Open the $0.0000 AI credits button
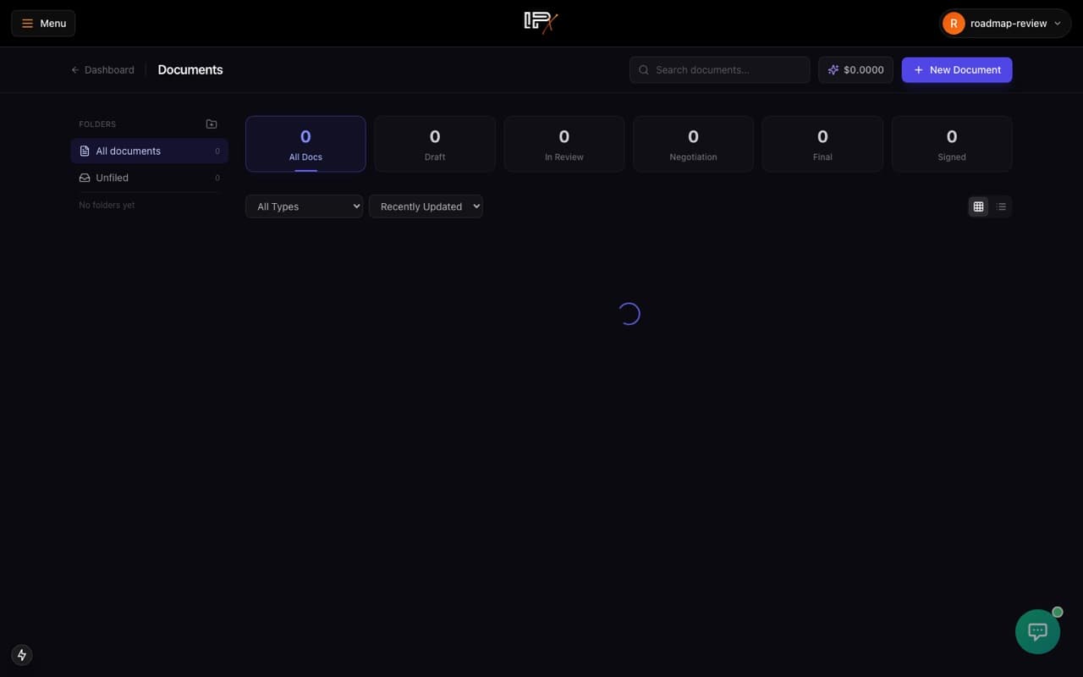 point(855,69)
